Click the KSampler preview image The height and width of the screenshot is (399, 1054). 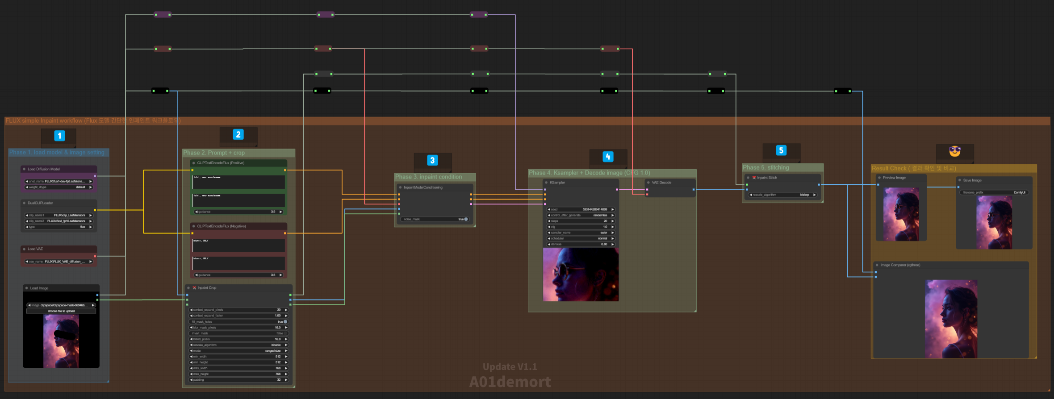[x=581, y=274]
